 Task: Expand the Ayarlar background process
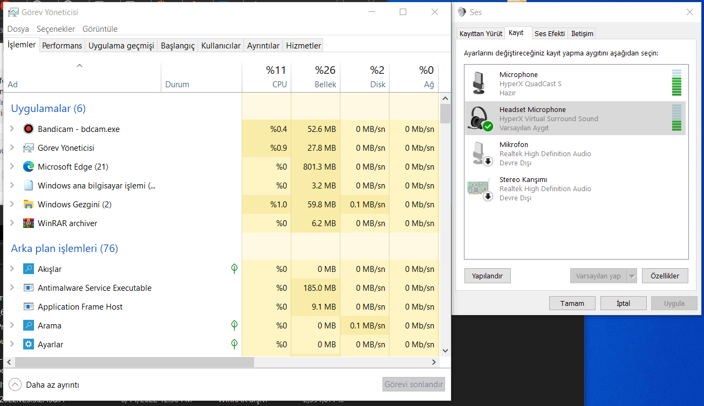[12, 344]
